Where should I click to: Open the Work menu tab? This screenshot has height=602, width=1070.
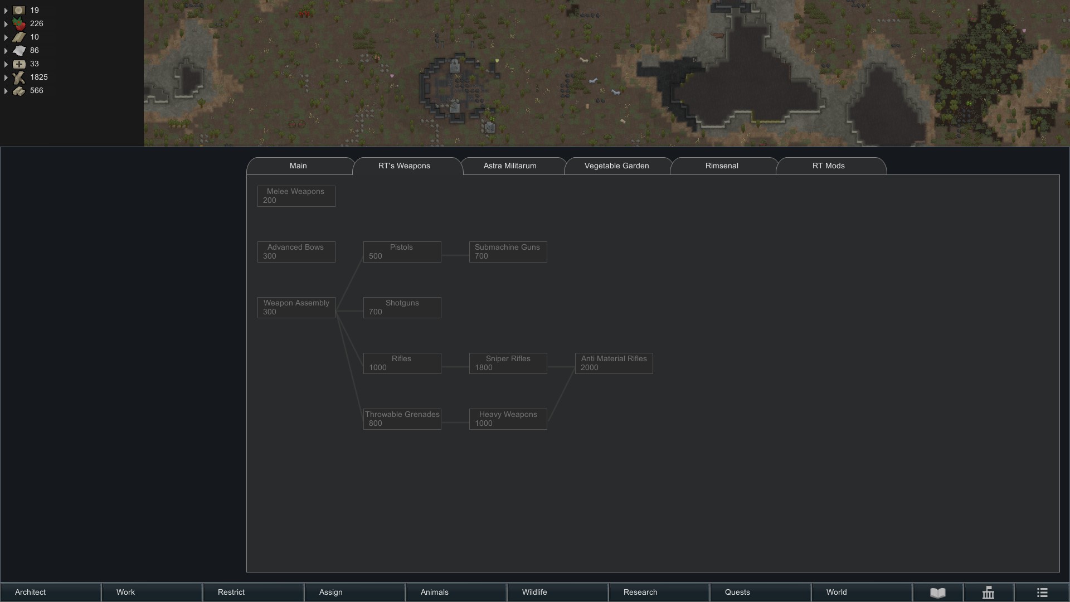[152, 593]
